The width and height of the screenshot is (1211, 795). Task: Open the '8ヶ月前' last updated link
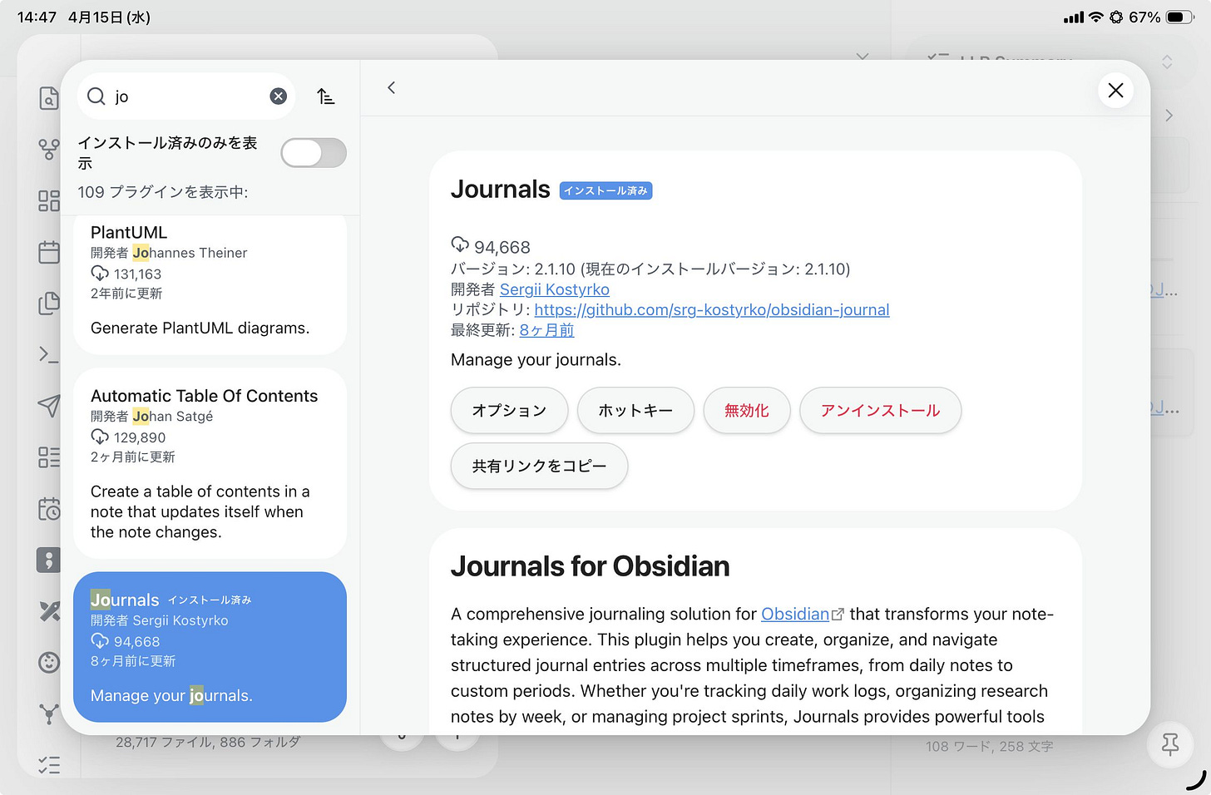coord(546,330)
